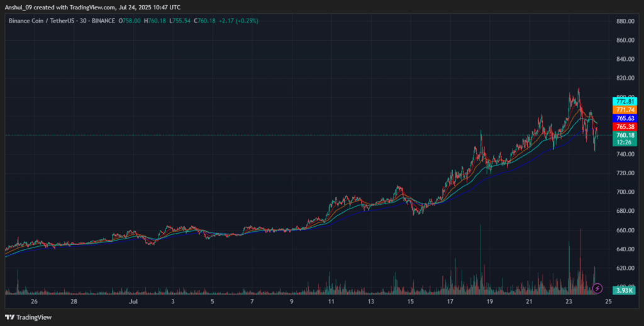The image size is (644, 326).
Task: Click the 23 date label on time axis
Action: [569, 302]
